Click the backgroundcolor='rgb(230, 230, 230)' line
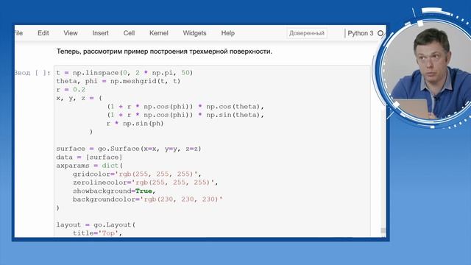This screenshot has width=471, height=265. pyautogui.click(x=147, y=199)
